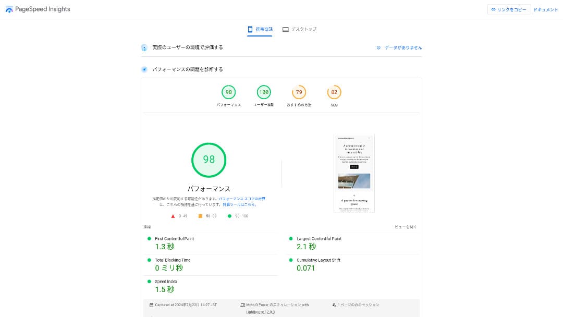Viewport: 563px width, 317px height.
Task: Click the mobile page screenshot thumbnail
Action: (354, 173)
